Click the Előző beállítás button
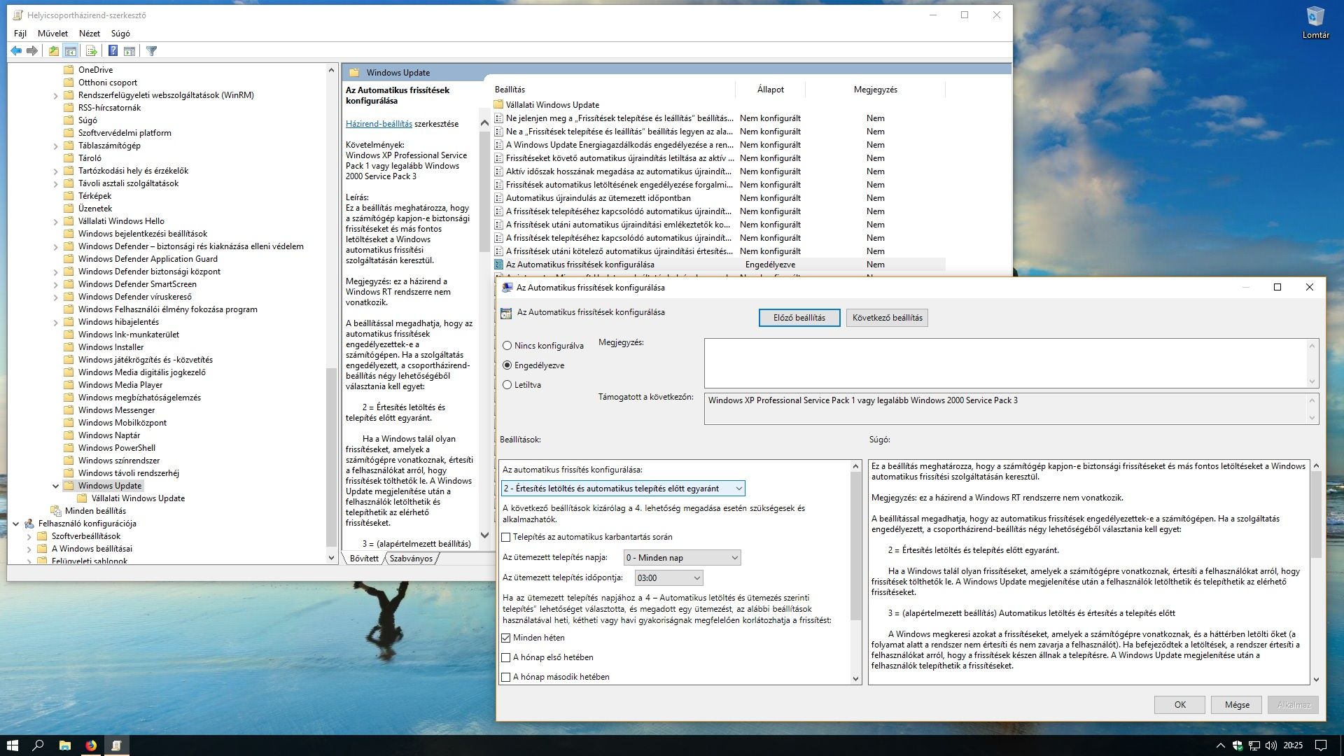The height and width of the screenshot is (756, 1344). [799, 318]
